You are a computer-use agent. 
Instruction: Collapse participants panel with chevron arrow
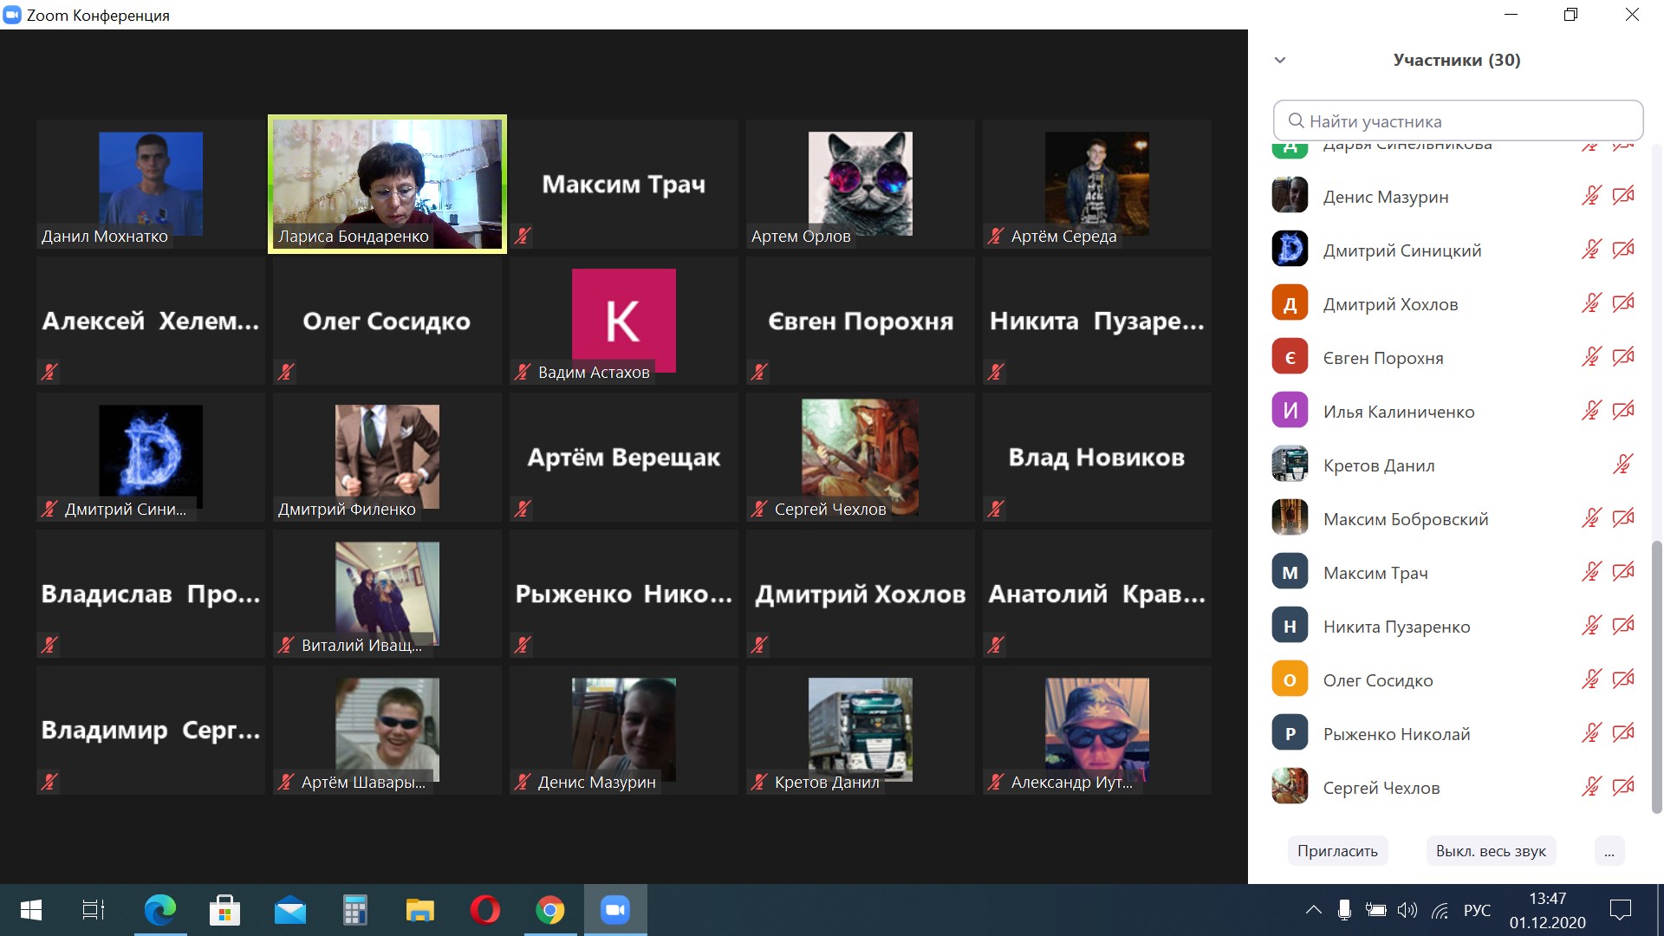pyautogui.click(x=1280, y=60)
